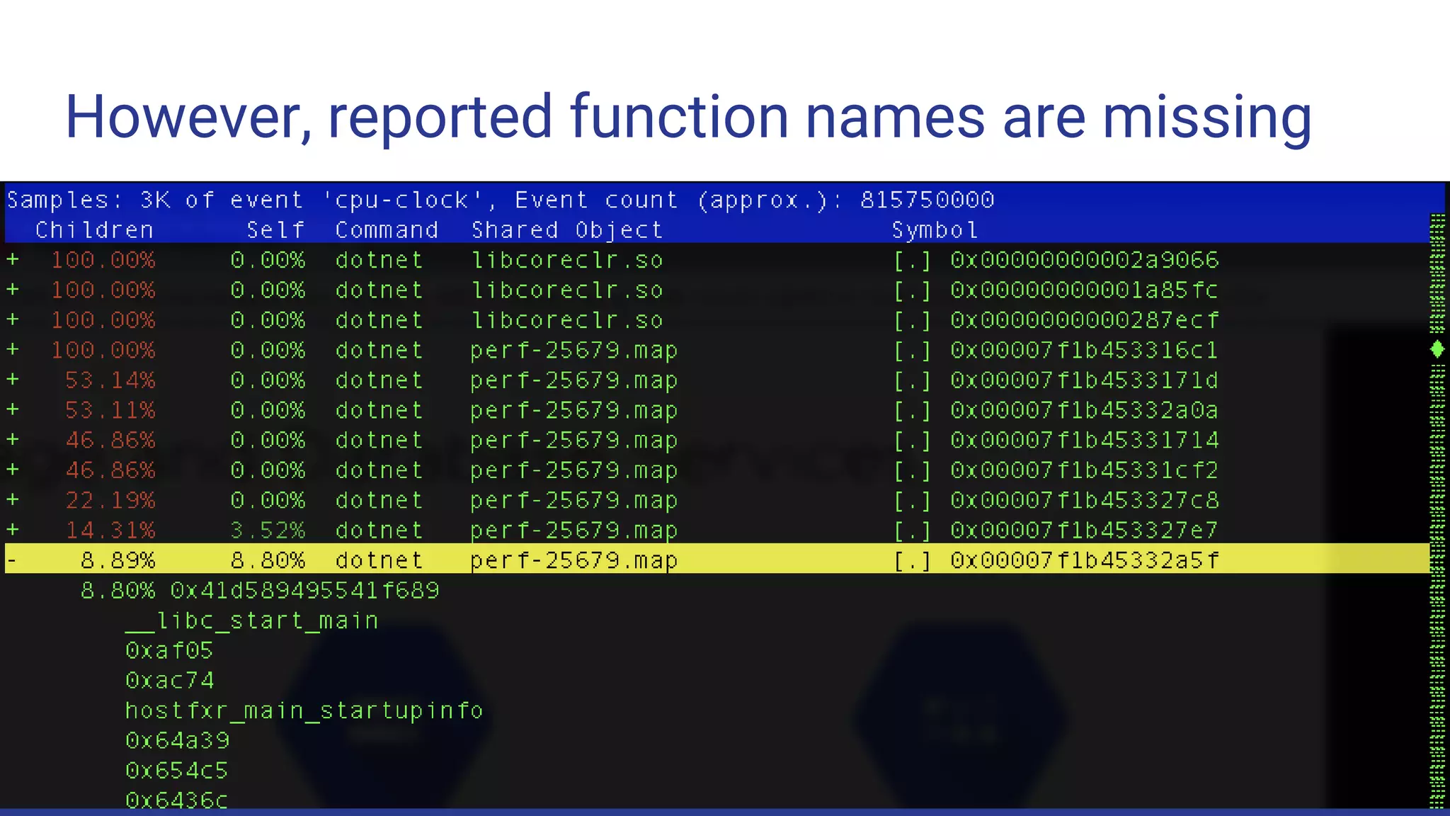The image size is (1450, 816).
Task: Expand the 53.14% children row
Action: coord(13,380)
